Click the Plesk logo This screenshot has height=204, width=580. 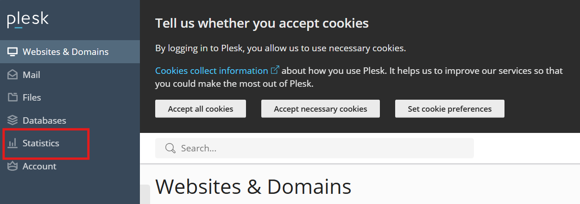(x=28, y=20)
